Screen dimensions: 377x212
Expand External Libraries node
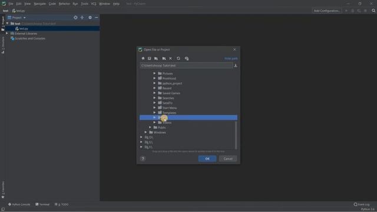coord(7,34)
